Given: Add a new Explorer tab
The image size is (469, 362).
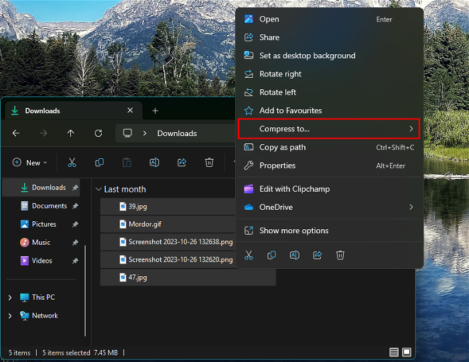Looking at the screenshot, I should tap(155, 111).
